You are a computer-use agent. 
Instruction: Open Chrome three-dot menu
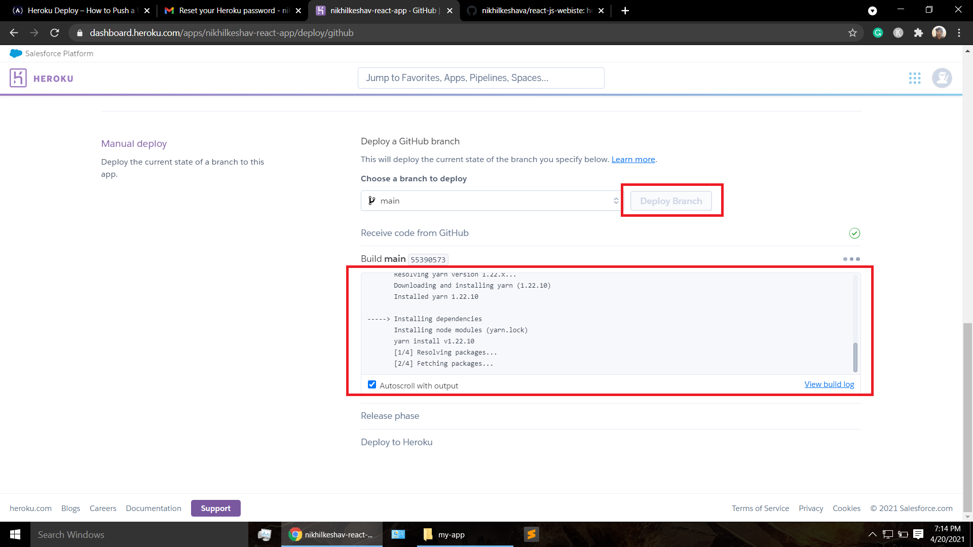point(959,33)
